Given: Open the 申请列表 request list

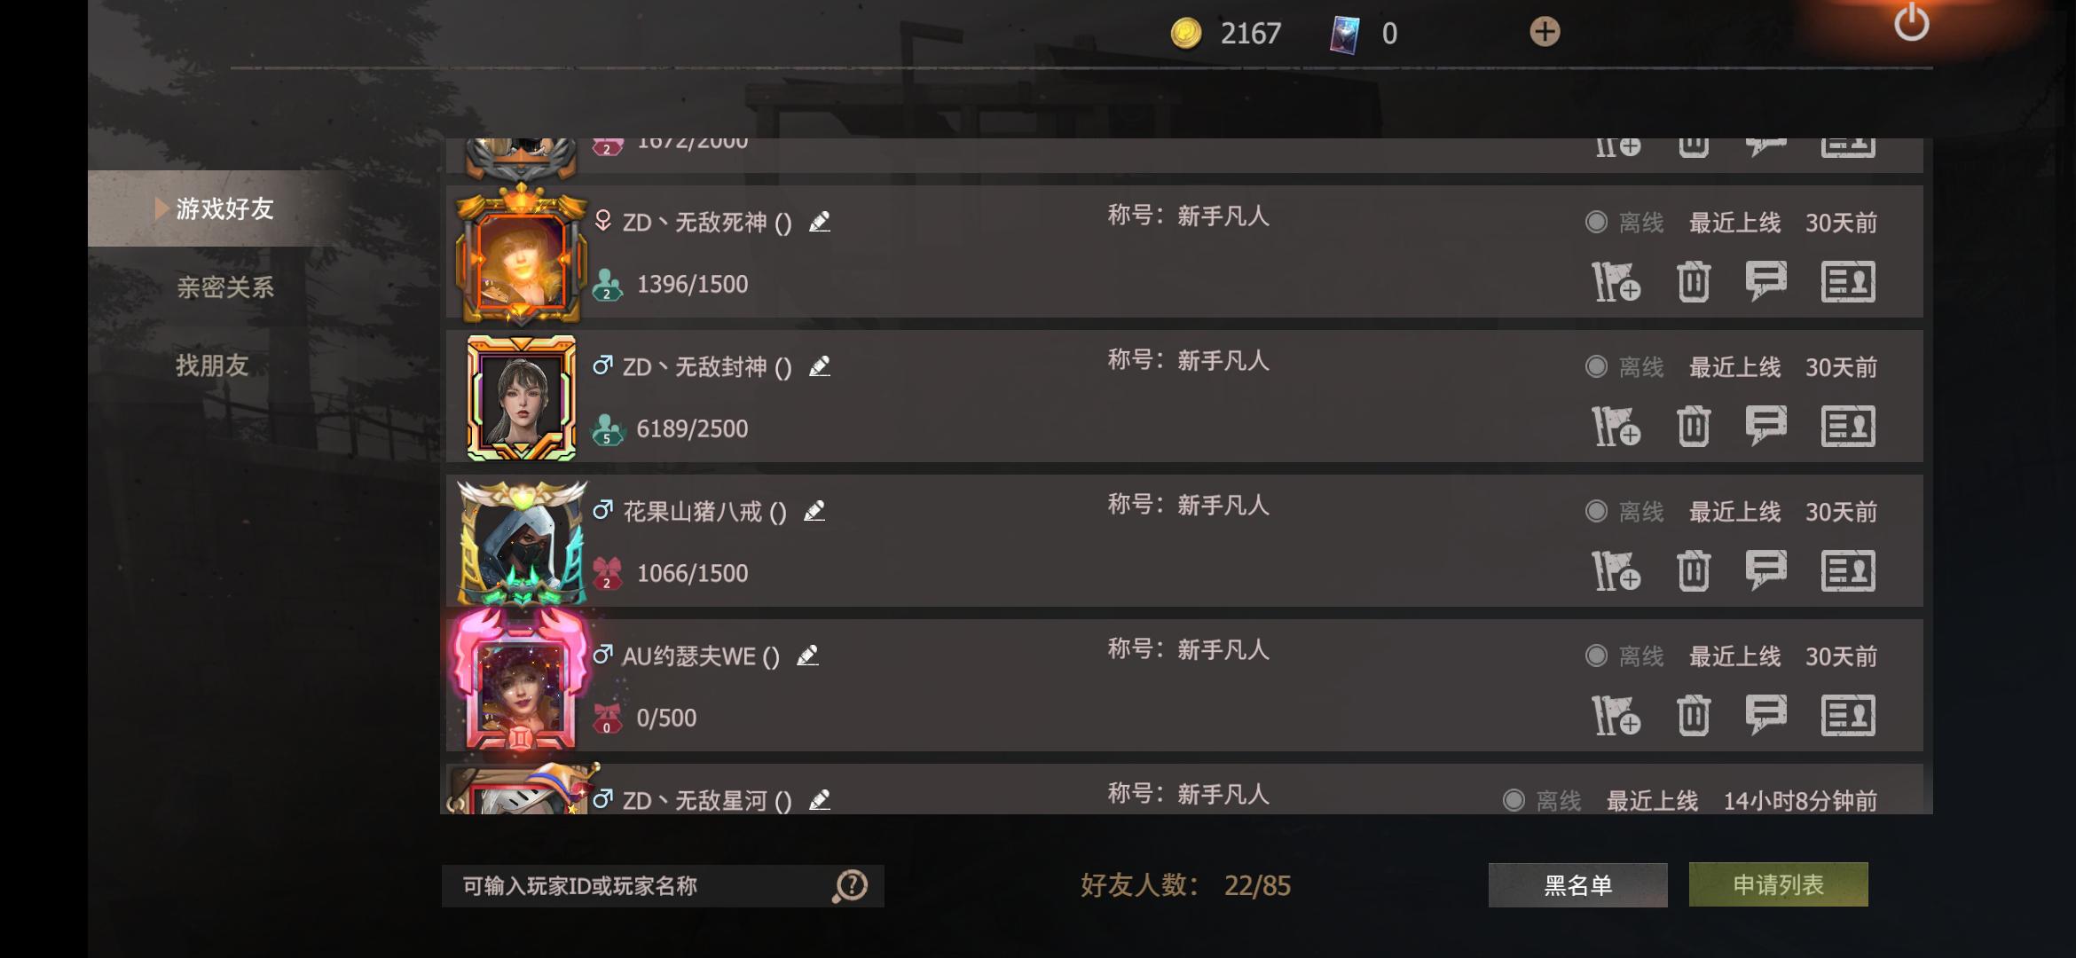Looking at the screenshot, I should 1778,884.
